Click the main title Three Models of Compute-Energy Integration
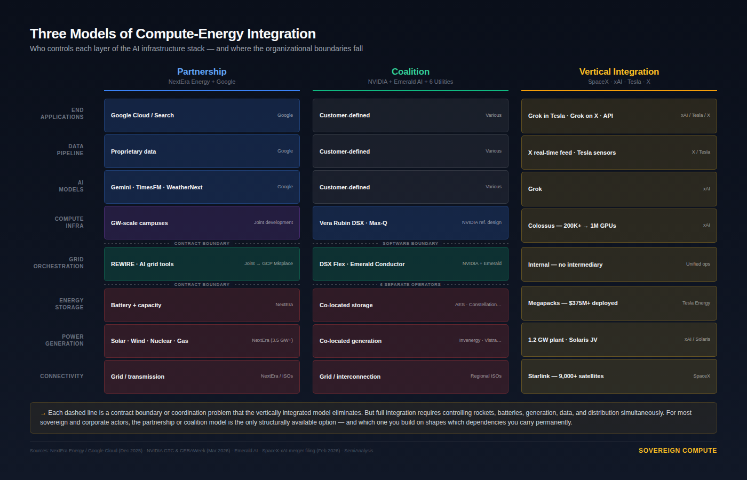 pos(173,34)
